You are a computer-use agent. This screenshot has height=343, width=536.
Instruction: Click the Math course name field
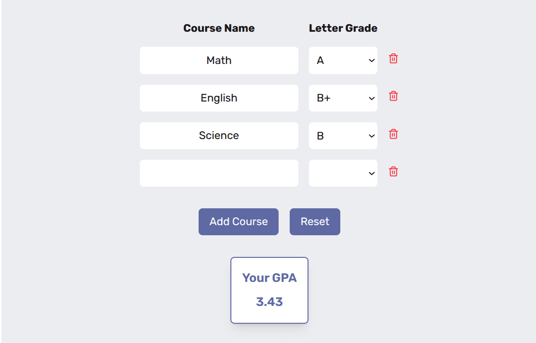pyautogui.click(x=219, y=60)
